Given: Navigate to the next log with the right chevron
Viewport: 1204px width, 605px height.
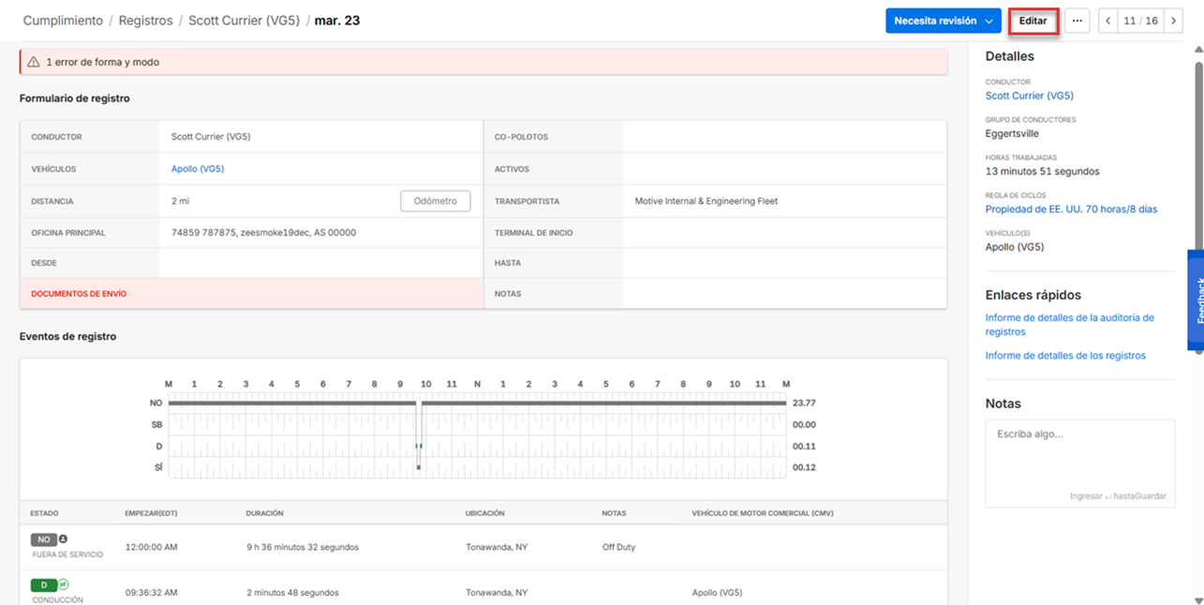Looking at the screenshot, I should (x=1173, y=20).
